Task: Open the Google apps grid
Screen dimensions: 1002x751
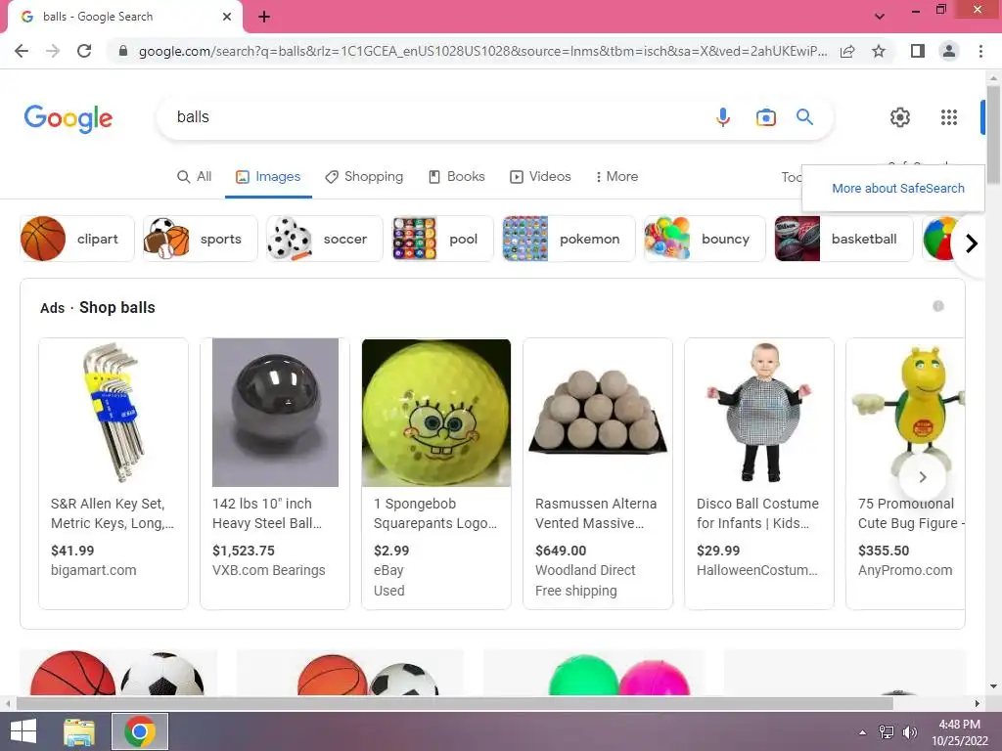Action: (x=949, y=117)
